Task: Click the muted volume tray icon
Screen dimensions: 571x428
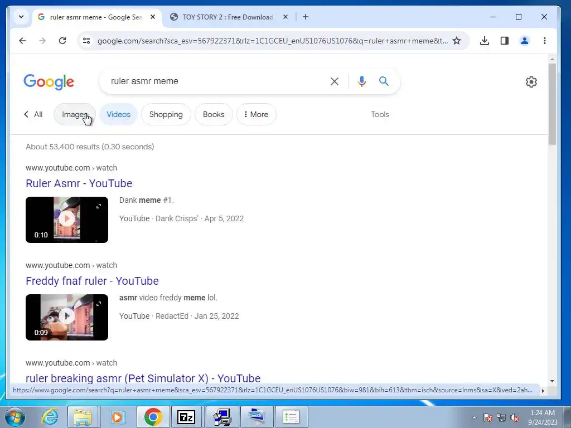Action: pyautogui.click(x=515, y=417)
